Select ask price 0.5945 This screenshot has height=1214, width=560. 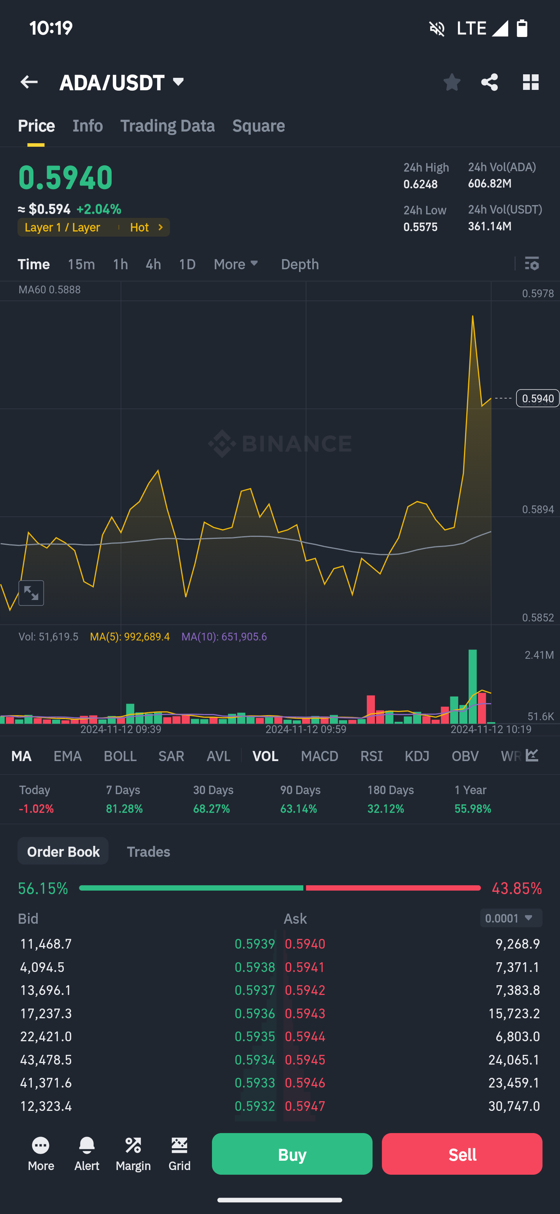pyautogui.click(x=305, y=1060)
